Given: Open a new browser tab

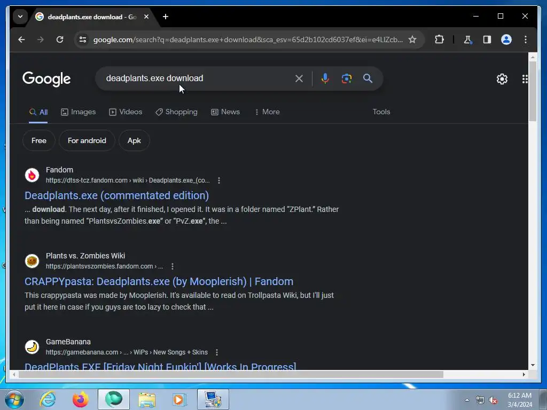Looking at the screenshot, I should pos(166,17).
